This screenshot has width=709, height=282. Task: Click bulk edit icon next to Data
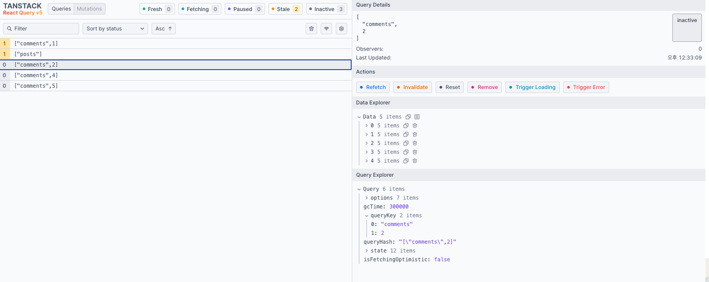tap(417, 117)
